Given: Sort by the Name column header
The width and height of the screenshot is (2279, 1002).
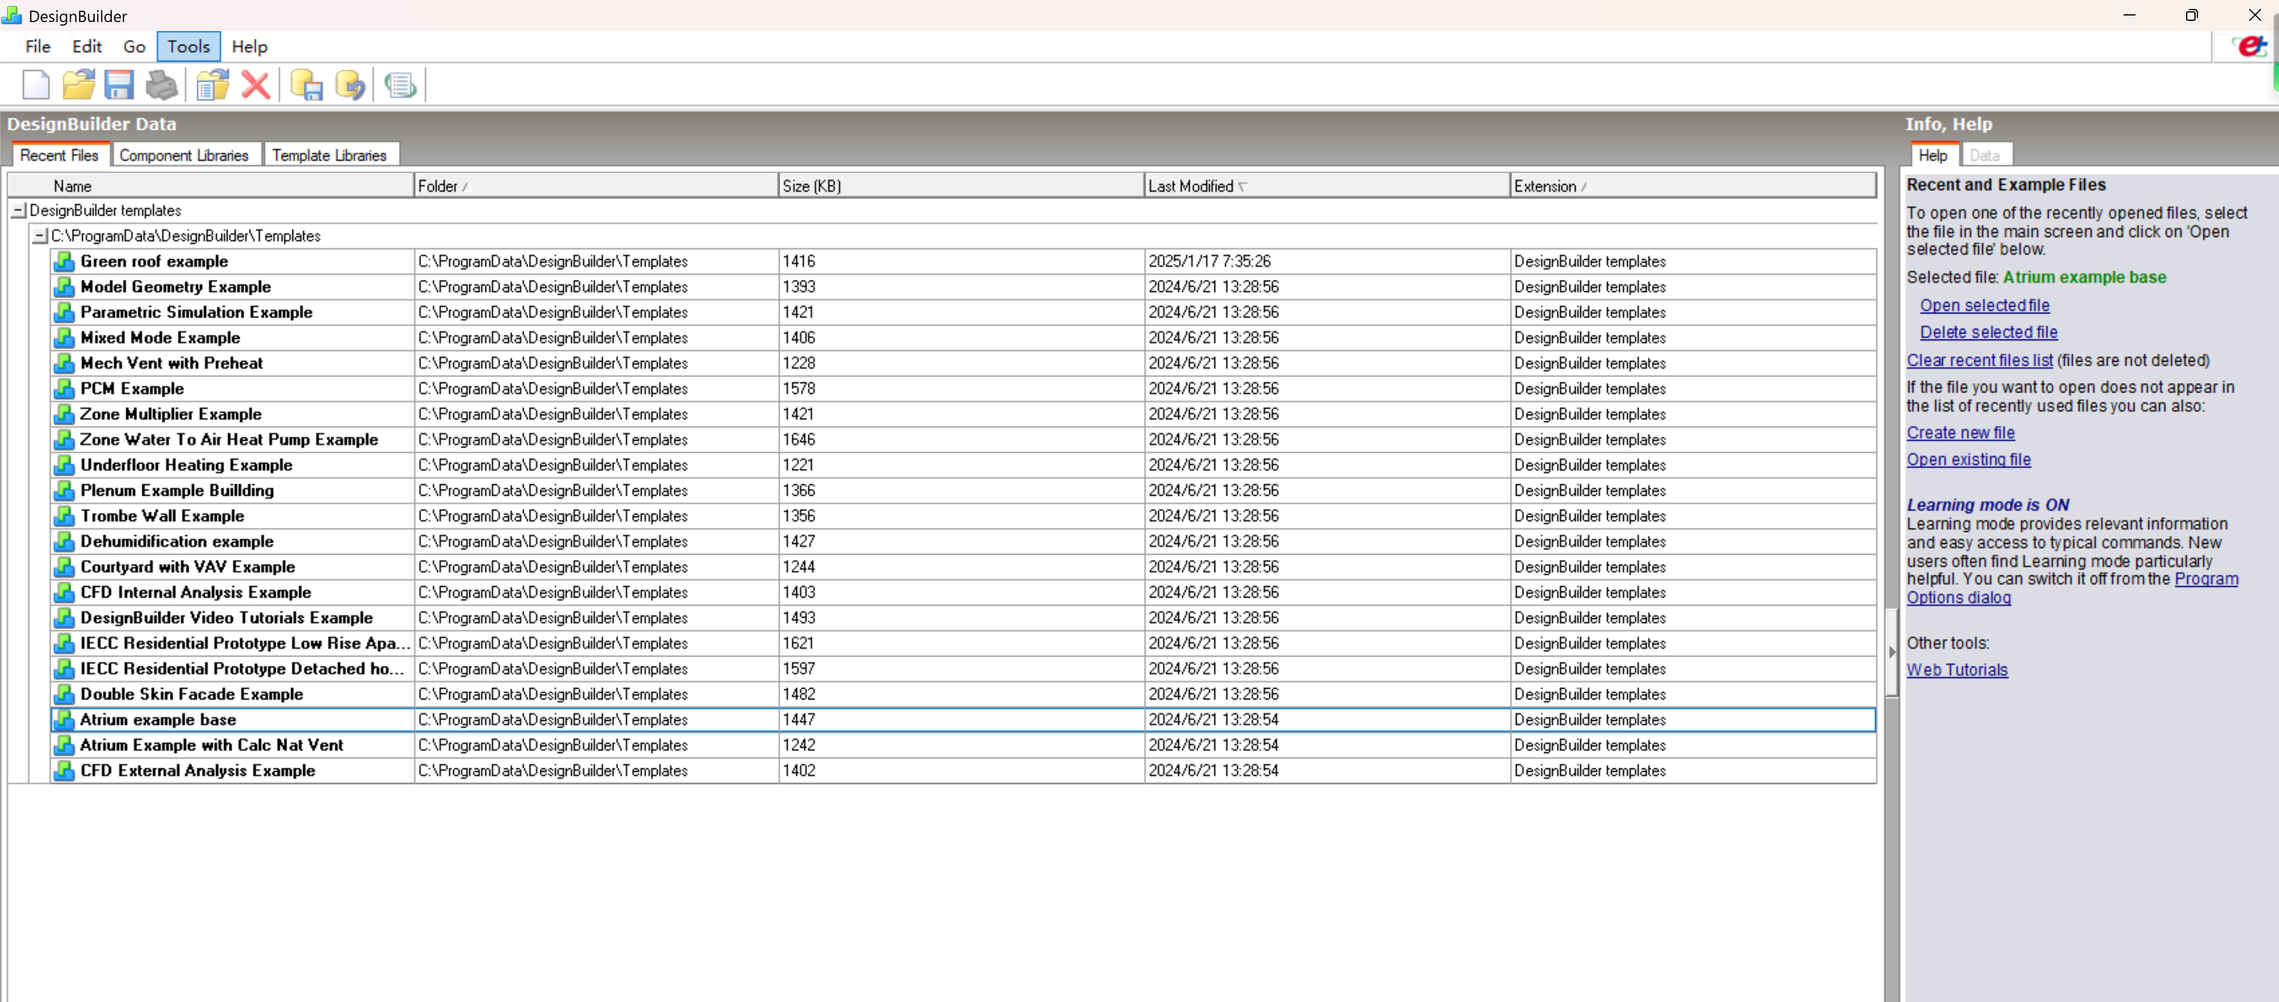Looking at the screenshot, I should point(211,186).
